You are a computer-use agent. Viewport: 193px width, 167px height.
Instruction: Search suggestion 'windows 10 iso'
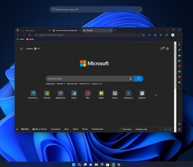coord(85,84)
